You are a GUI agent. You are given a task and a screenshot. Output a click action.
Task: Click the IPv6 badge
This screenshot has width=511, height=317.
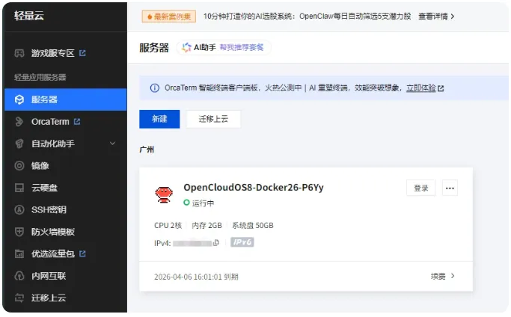(x=242, y=242)
